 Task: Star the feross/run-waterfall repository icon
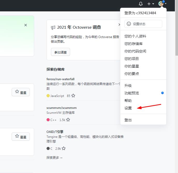73,96
